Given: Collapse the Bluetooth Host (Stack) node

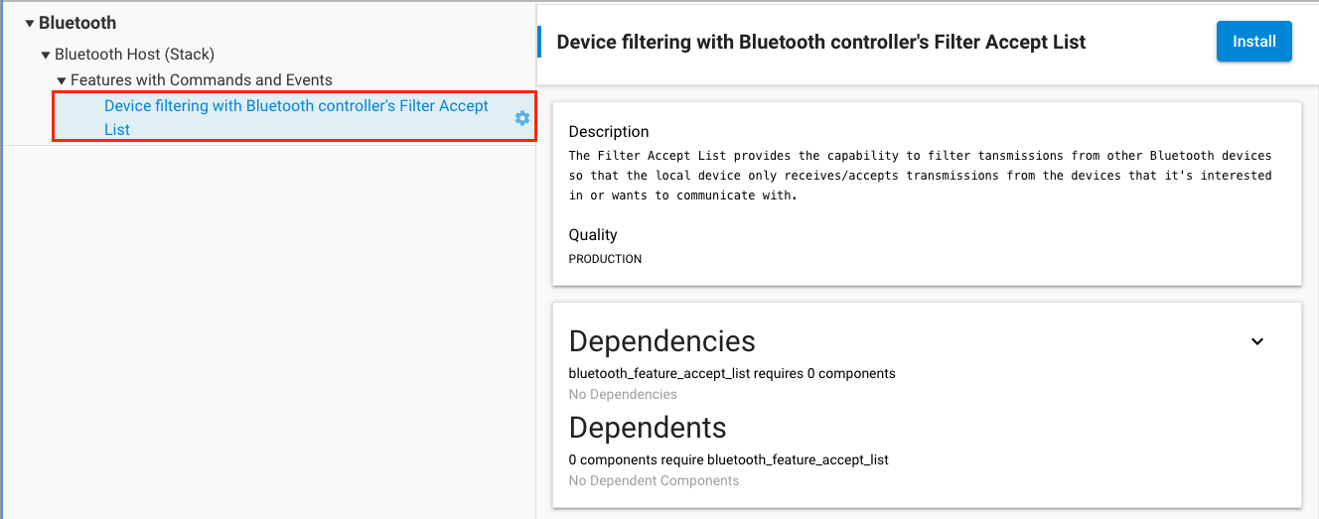Looking at the screenshot, I should (x=46, y=55).
